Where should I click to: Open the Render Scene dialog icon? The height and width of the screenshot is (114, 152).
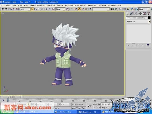coord(137,9)
